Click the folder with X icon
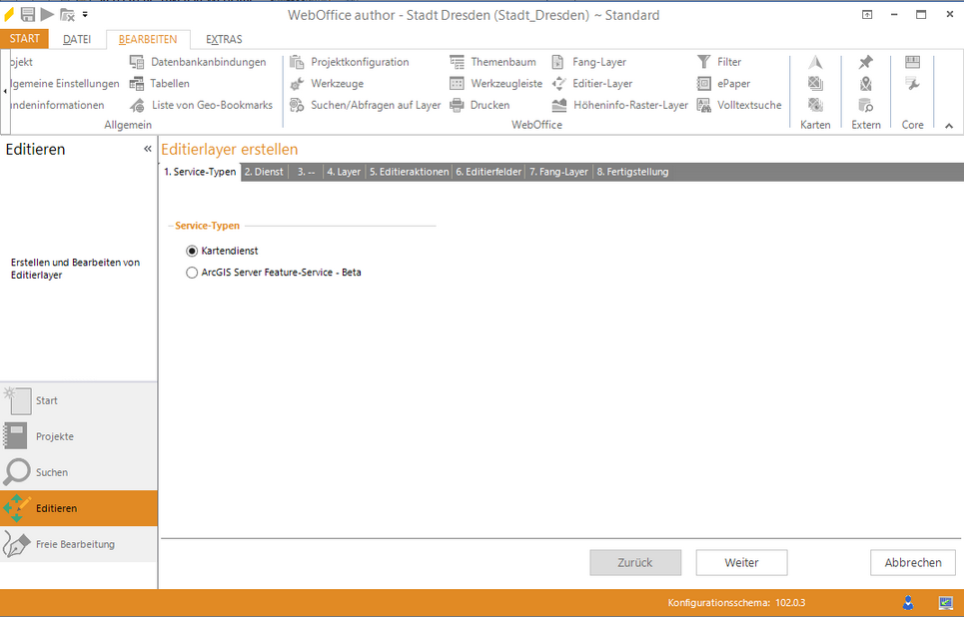Viewport: 964px width, 617px height. 67,15
